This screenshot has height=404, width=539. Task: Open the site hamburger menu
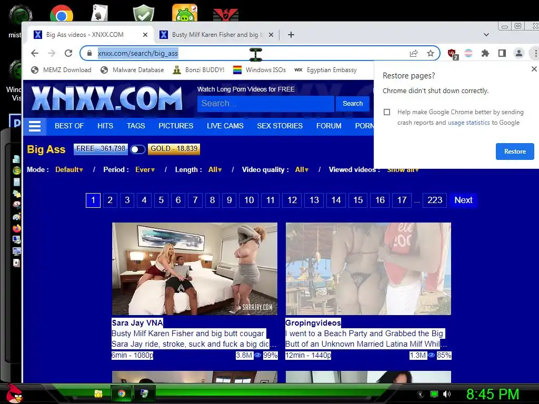tap(35, 126)
